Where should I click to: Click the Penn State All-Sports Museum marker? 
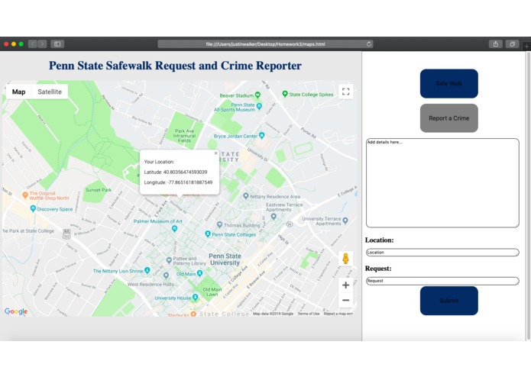(260, 107)
